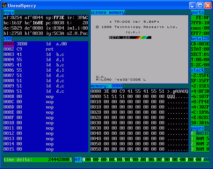This screenshot has width=213, height=169.
Task: Select the "ret" instruction at address 8002
Action: 49,49
